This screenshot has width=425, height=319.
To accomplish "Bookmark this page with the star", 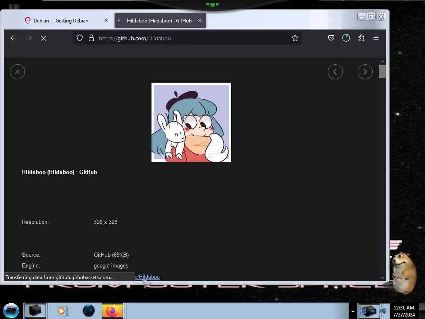I will (x=295, y=38).
